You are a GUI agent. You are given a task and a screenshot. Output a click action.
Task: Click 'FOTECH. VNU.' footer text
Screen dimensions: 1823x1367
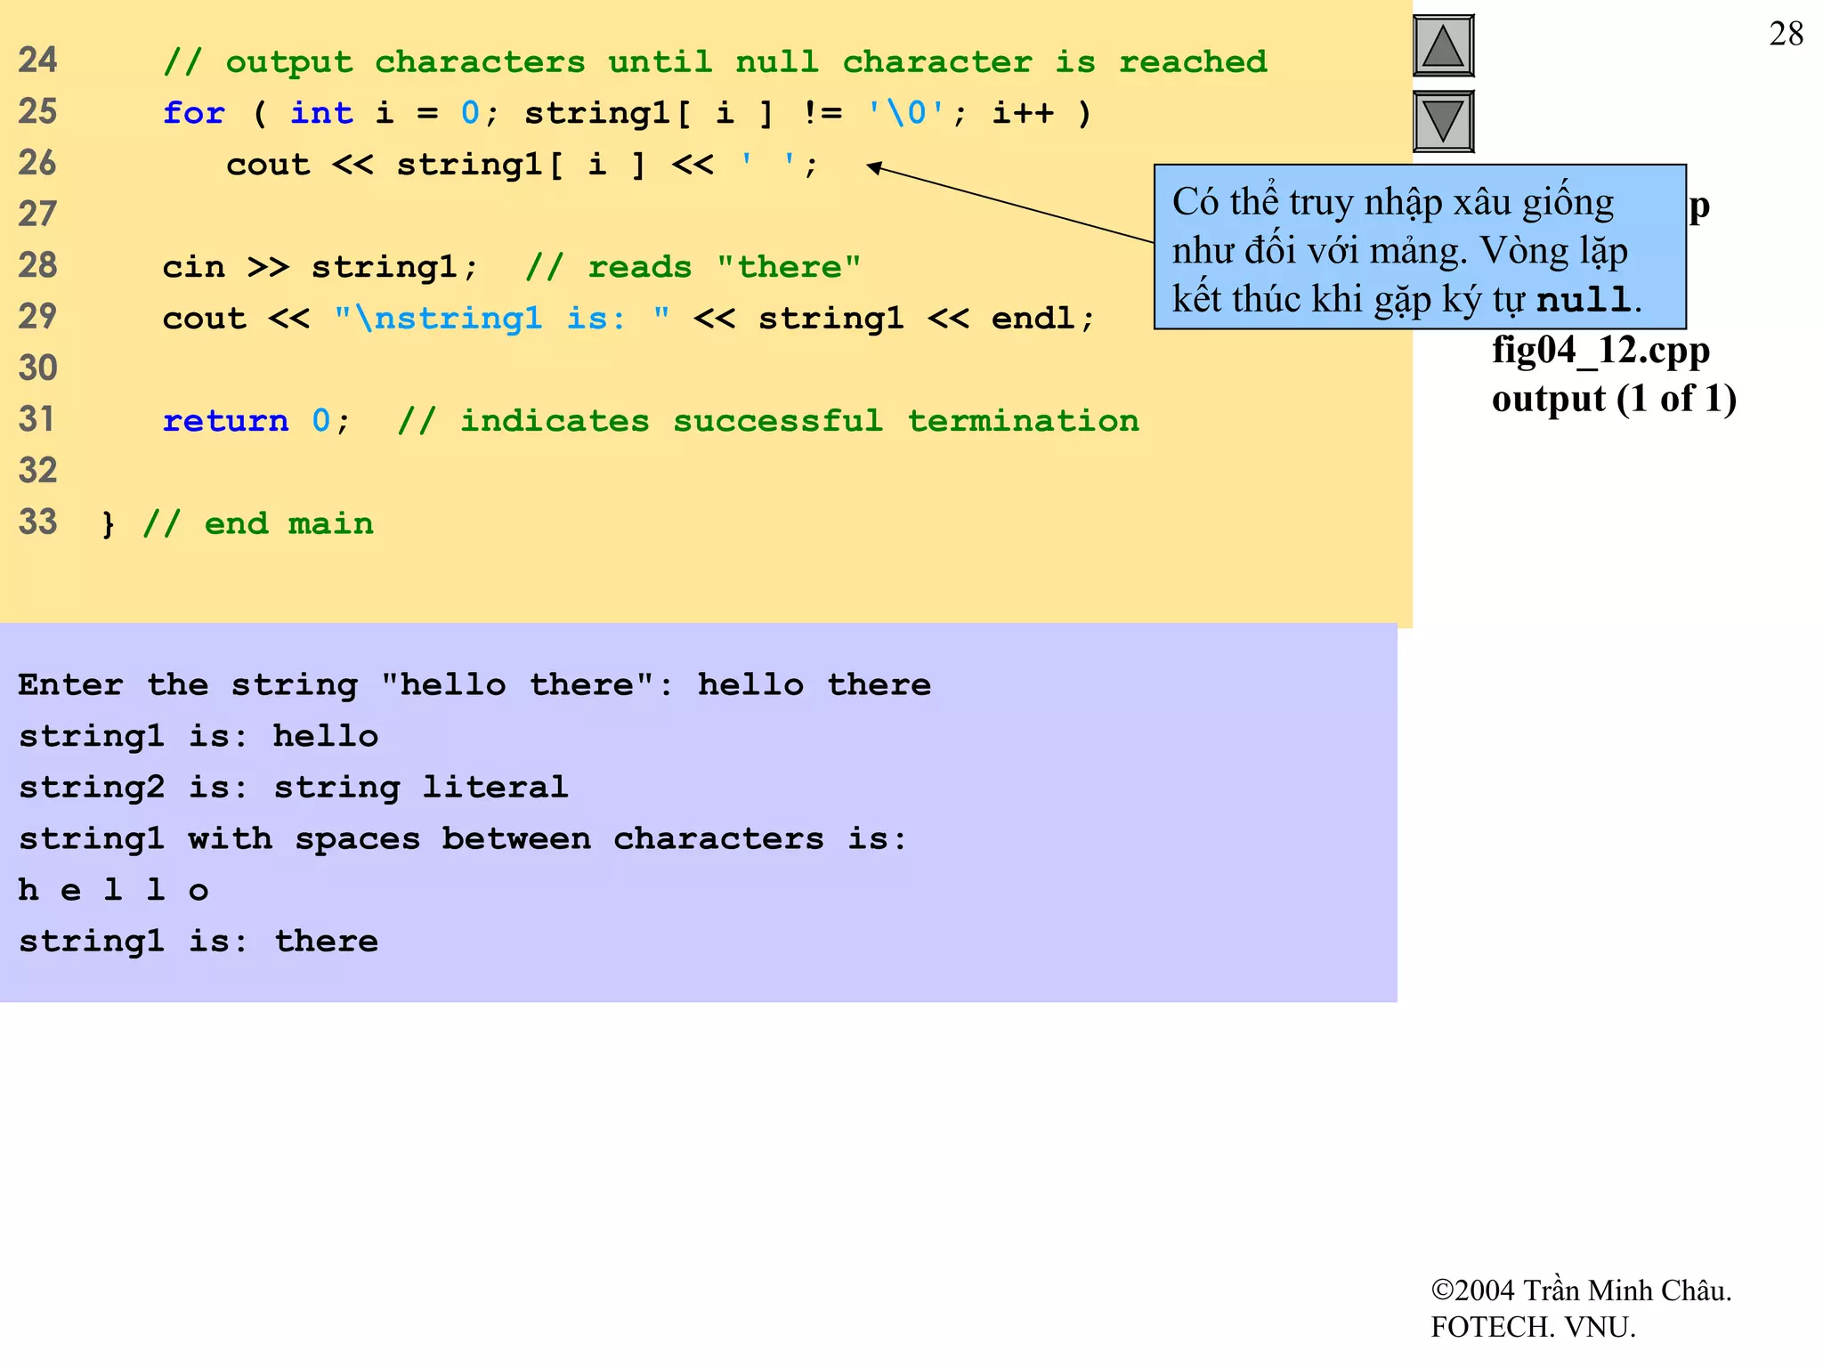point(1533,1327)
